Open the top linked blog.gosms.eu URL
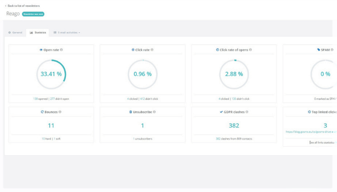Viewport: 337px width, 192px height. pos(311,132)
